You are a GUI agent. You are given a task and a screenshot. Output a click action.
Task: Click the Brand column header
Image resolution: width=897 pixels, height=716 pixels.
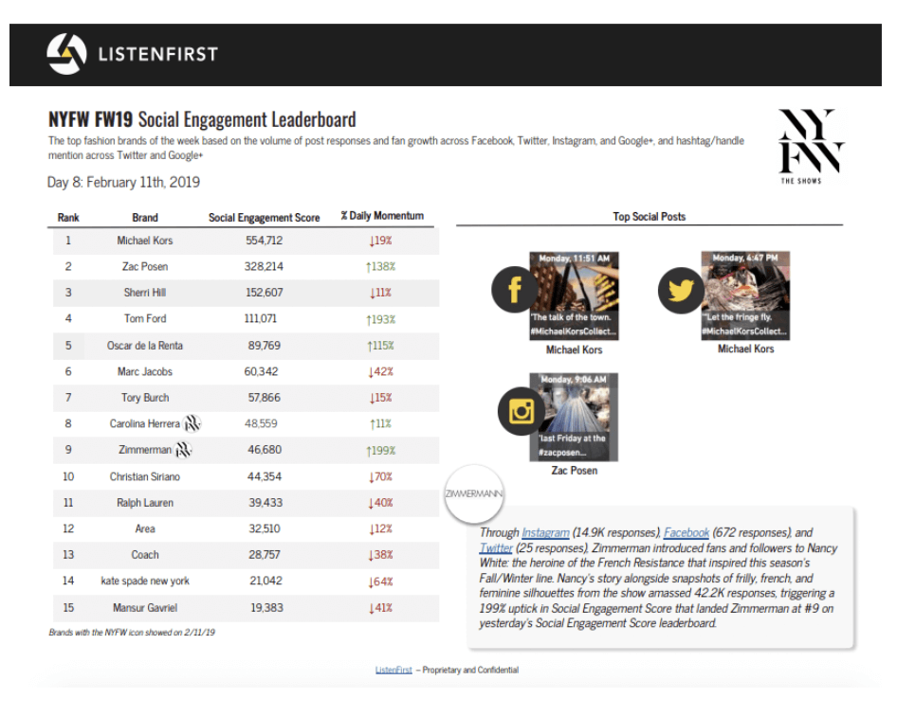click(145, 218)
